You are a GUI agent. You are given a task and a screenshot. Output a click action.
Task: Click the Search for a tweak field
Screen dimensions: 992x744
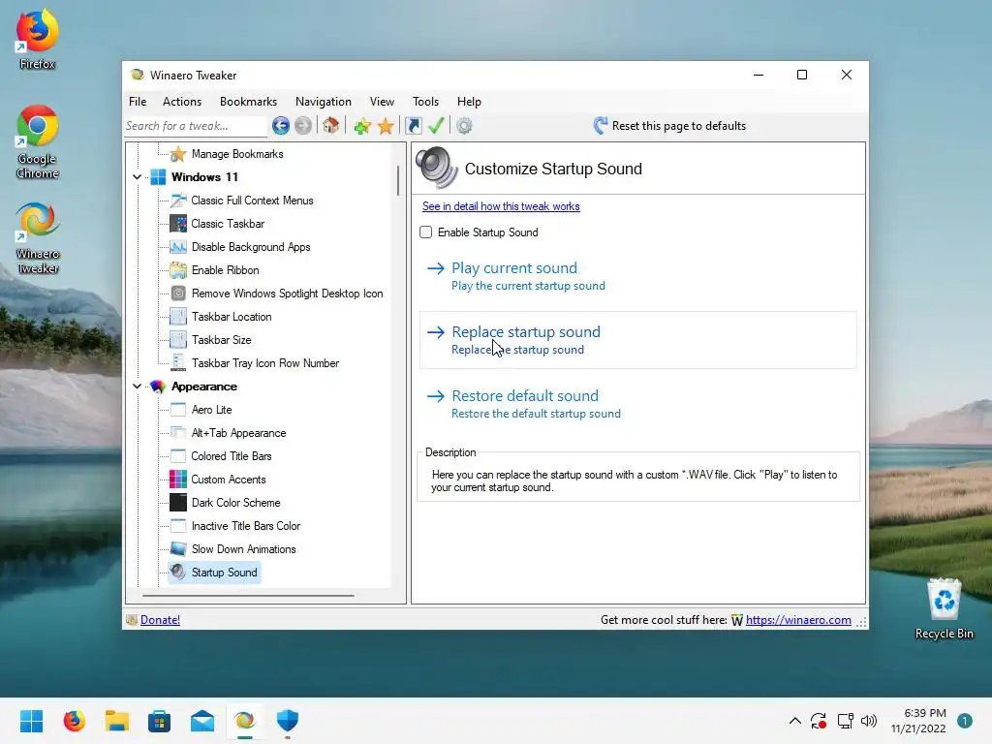point(196,126)
